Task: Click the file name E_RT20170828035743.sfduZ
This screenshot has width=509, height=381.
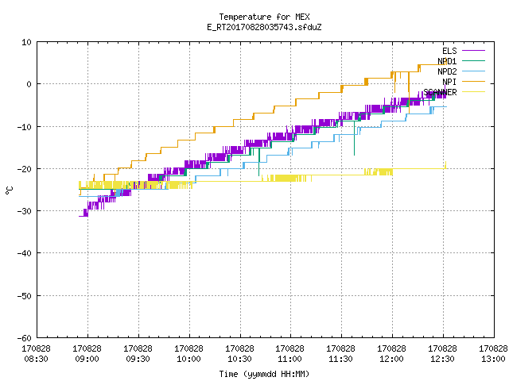Action: (x=264, y=27)
